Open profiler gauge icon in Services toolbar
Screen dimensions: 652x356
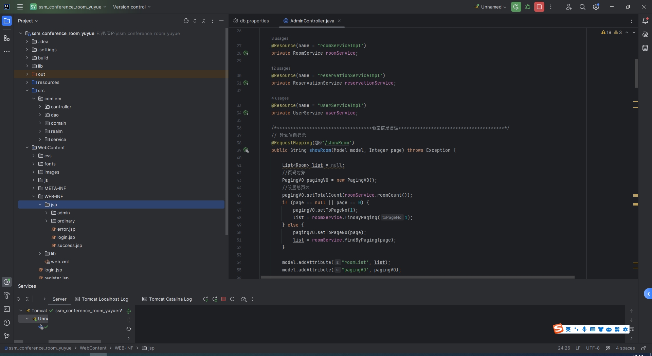[243, 299]
